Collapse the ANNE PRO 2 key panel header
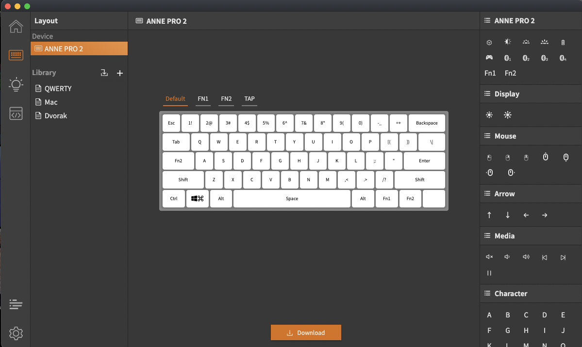This screenshot has height=347, width=582. point(531,21)
